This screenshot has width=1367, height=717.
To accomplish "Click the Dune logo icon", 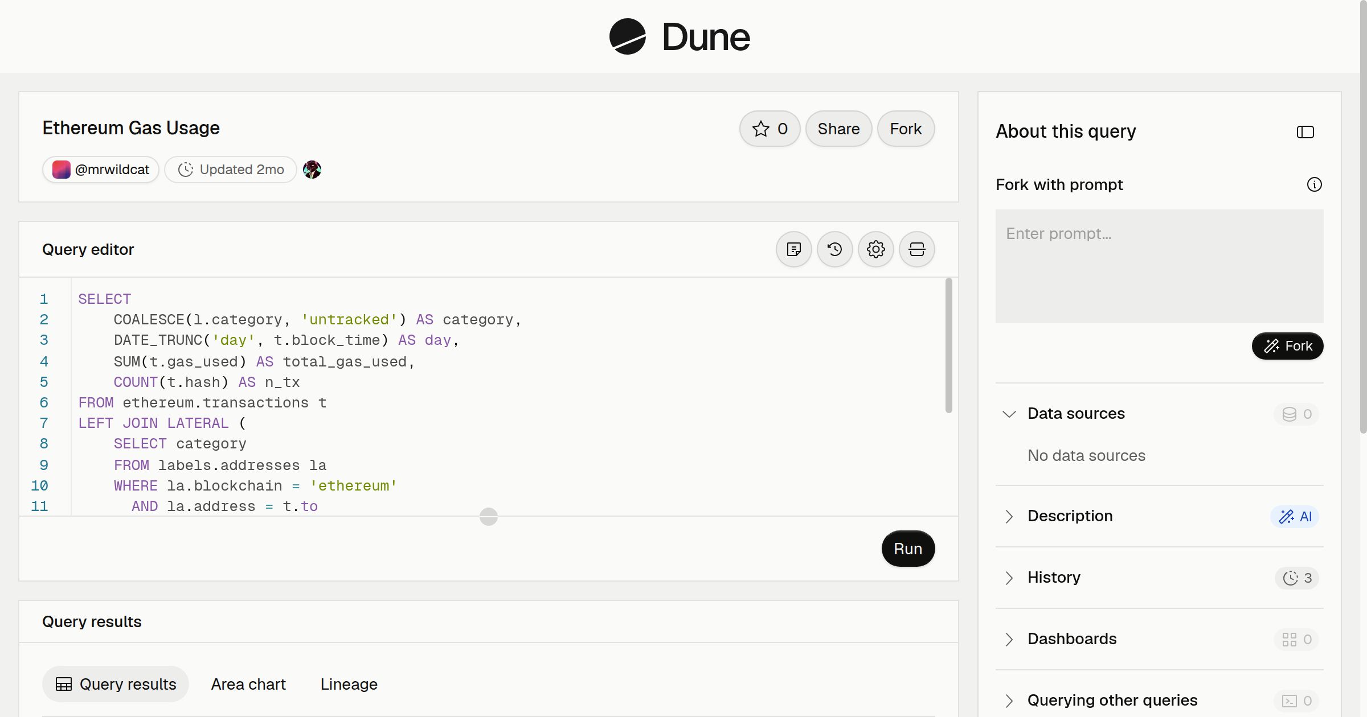I will [627, 36].
